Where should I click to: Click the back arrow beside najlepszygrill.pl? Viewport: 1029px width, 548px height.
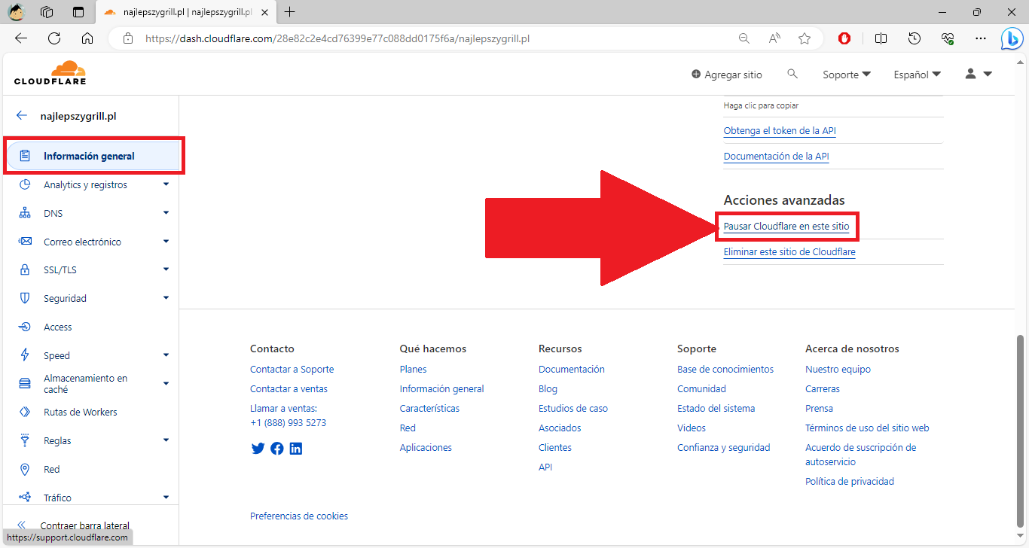pos(22,116)
